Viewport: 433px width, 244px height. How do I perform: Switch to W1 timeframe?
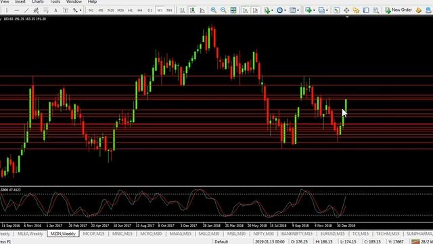[160, 10]
